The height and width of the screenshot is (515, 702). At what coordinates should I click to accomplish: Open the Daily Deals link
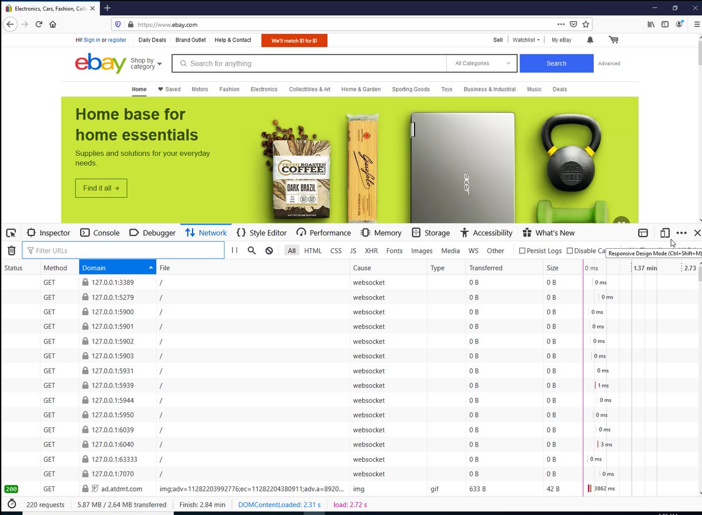(152, 40)
